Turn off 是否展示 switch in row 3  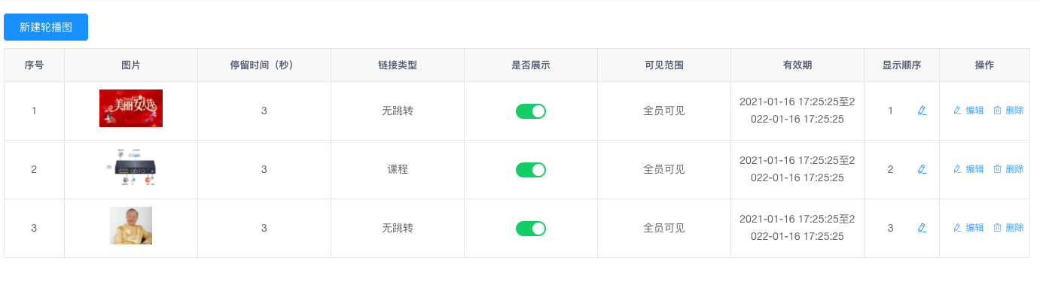click(x=531, y=229)
